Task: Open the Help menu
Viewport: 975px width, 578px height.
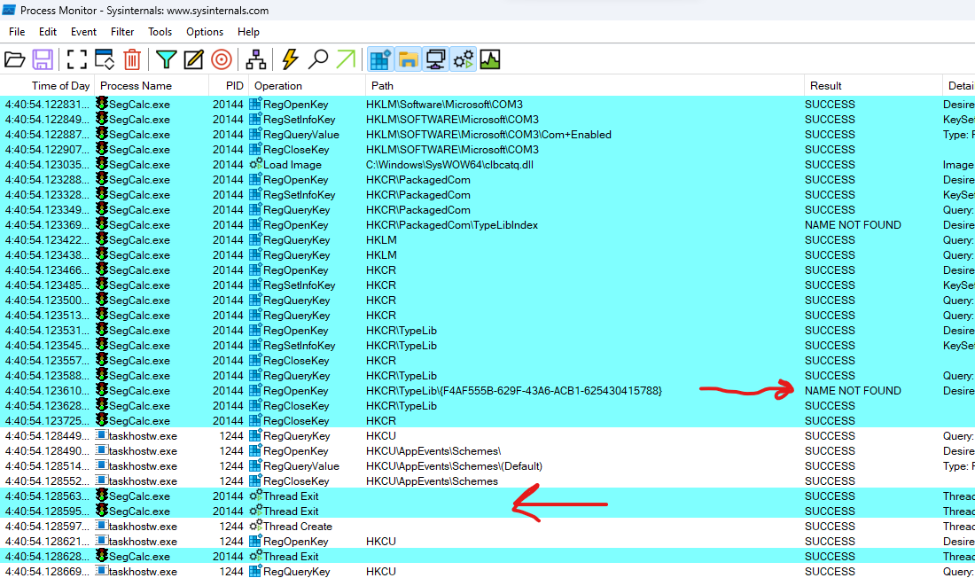Action: pos(248,32)
